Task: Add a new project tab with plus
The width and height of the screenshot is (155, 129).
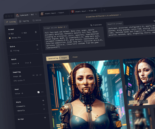Action: coord(104,10)
